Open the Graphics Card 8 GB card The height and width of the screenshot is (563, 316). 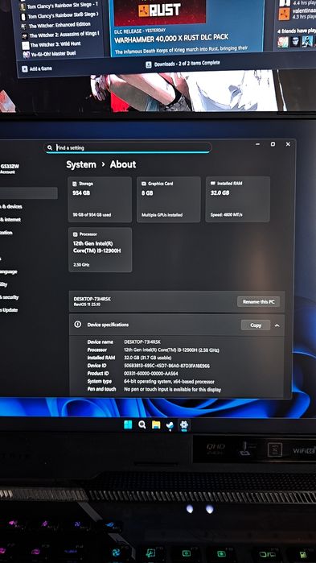(x=169, y=199)
